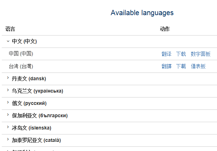Expand the 加泰罗尼亚文 (català) chevron
The image size is (217, 151).
pos(8,140)
